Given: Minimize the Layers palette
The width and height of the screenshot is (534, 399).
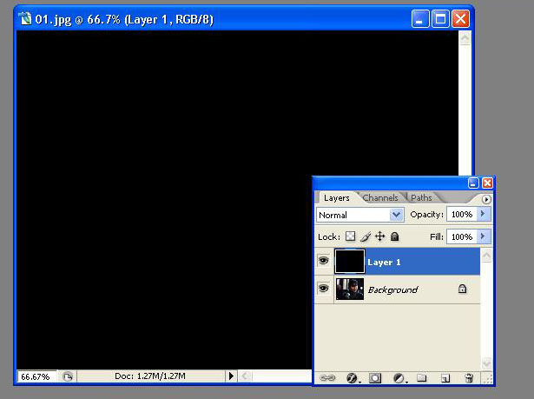Looking at the screenshot, I should pos(473,183).
